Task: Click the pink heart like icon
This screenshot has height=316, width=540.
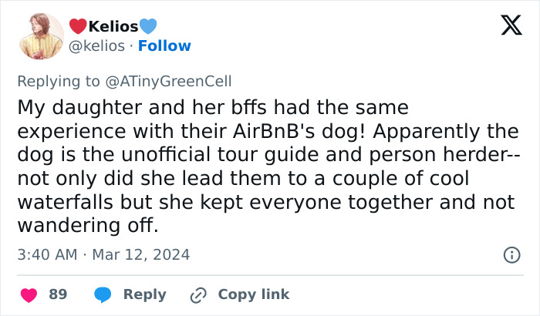Action: coord(29,294)
